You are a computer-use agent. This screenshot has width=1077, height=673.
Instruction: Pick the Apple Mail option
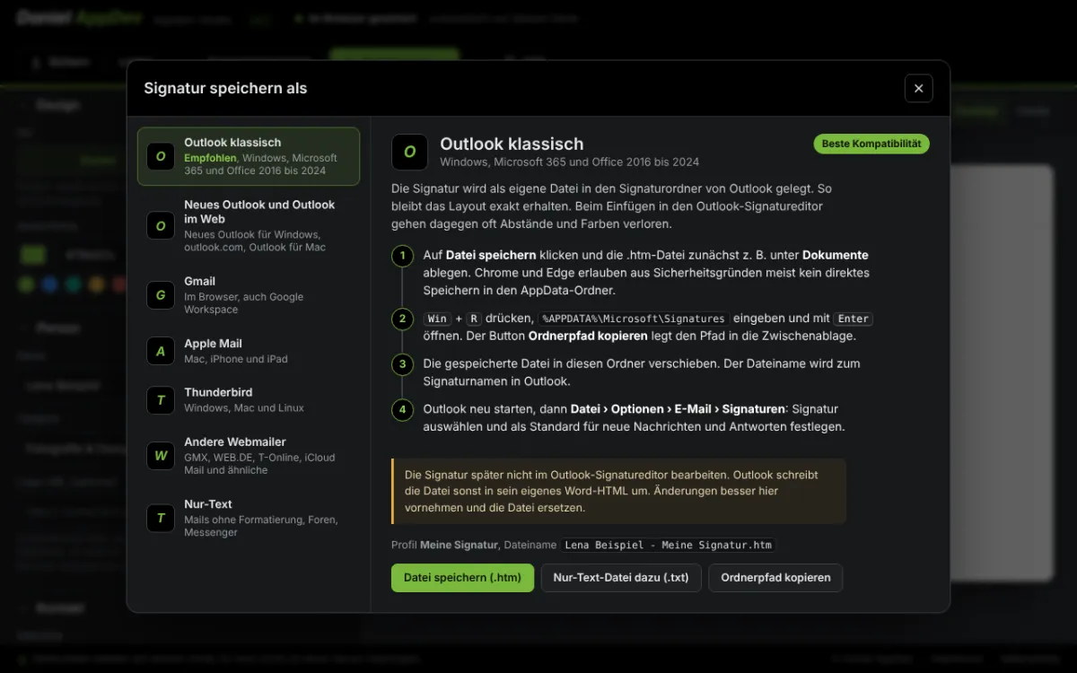tap(249, 351)
